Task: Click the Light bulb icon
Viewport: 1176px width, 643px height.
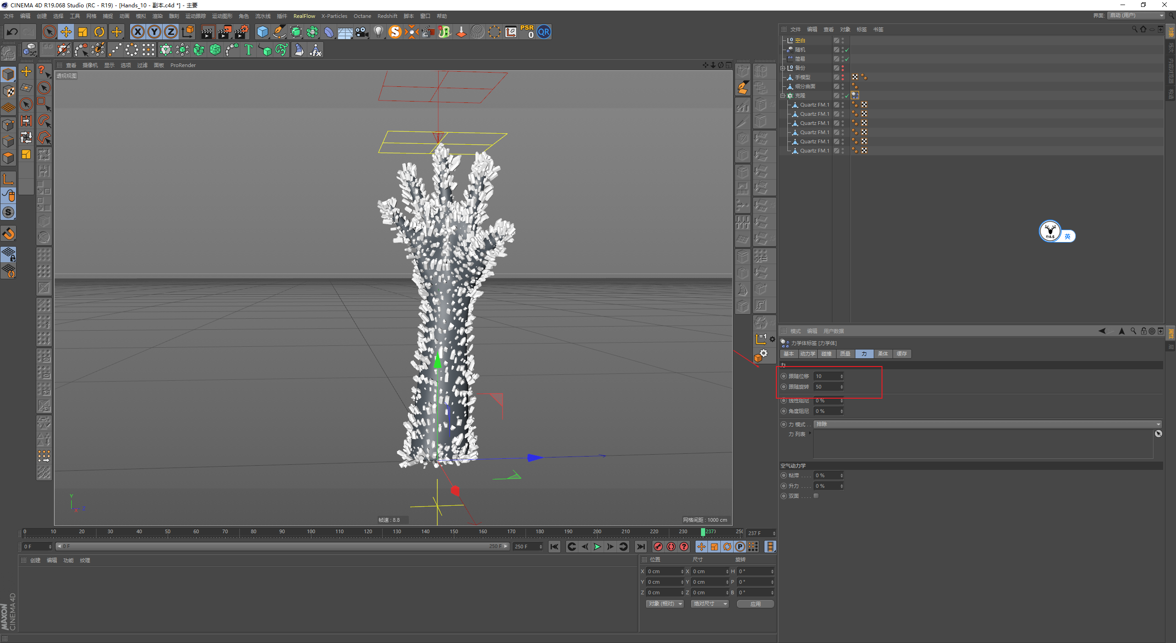Action: [x=378, y=32]
